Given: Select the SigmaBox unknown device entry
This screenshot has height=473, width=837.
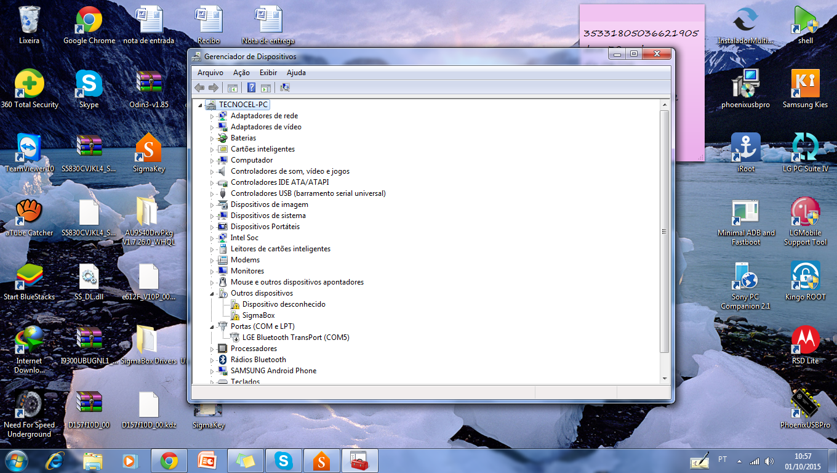Looking at the screenshot, I should tap(258, 315).
